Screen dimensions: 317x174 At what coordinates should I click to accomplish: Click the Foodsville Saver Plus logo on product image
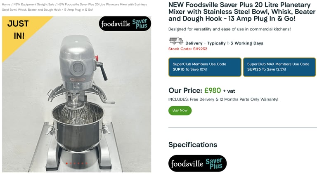[125, 24]
